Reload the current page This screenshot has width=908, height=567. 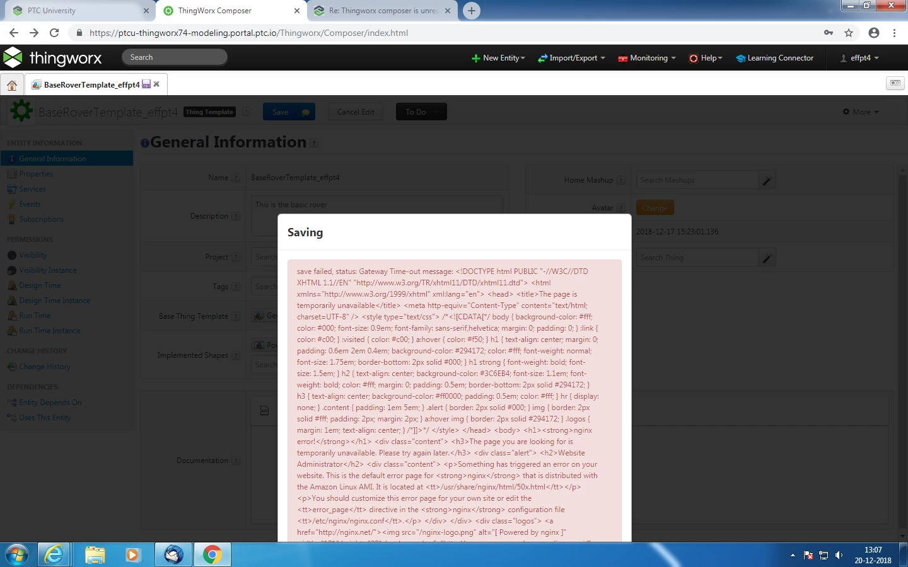coord(54,33)
